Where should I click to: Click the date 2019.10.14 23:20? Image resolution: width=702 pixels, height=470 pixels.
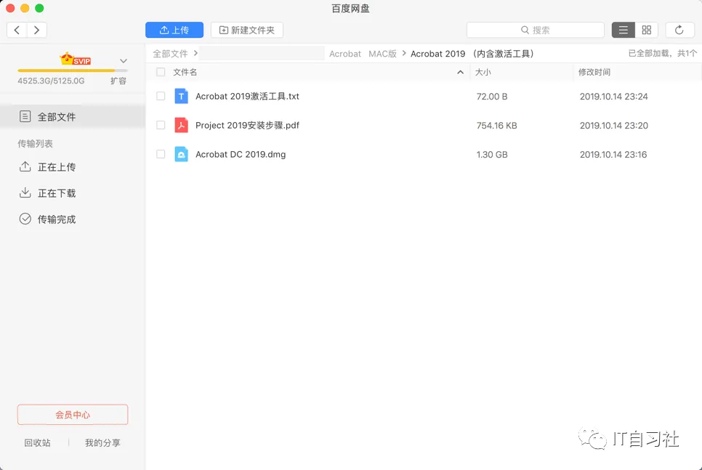[x=614, y=126]
